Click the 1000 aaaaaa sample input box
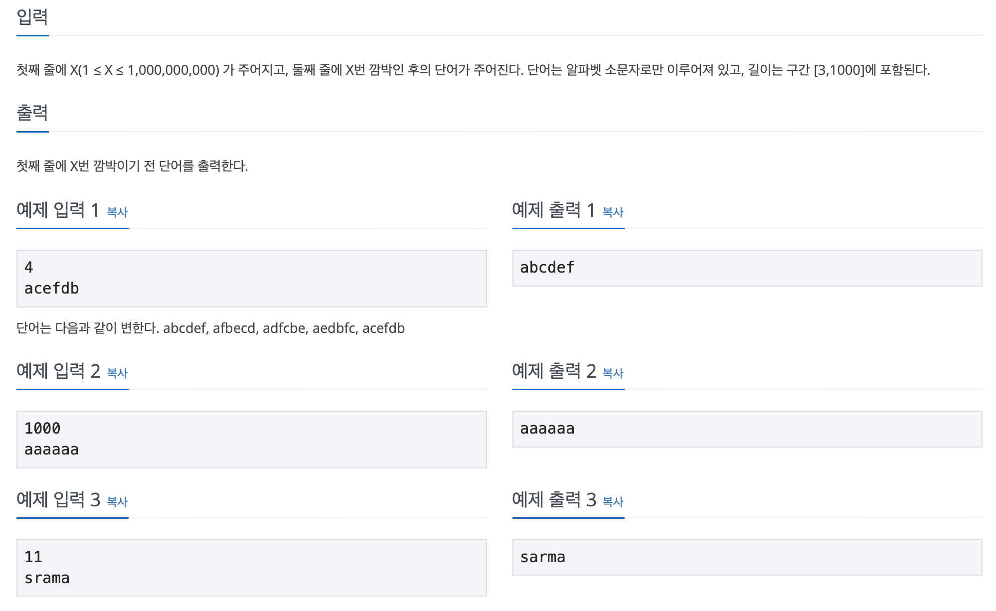The image size is (996, 611). (x=252, y=440)
